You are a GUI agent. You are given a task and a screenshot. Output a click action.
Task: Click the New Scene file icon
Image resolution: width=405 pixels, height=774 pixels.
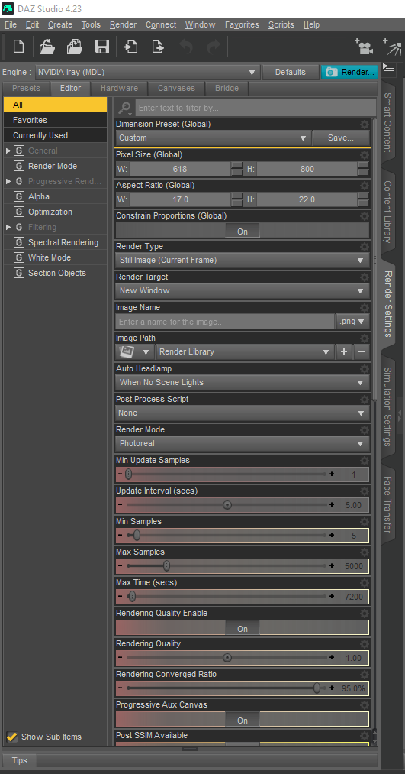point(18,47)
